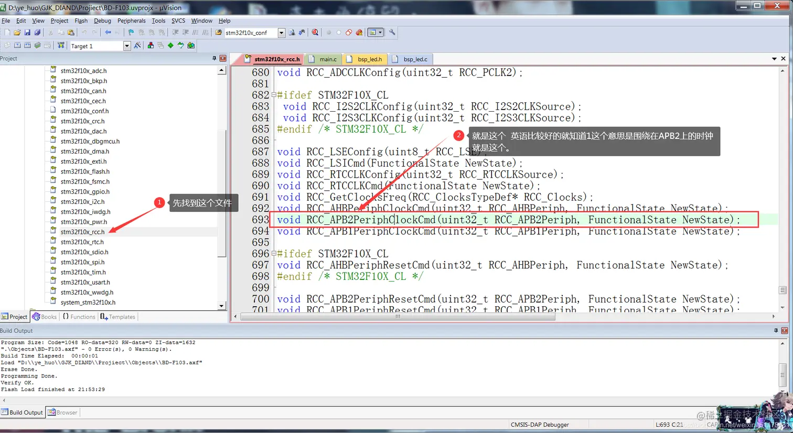Open the Peripherals menu
The width and height of the screenshot is (793, 433).
[x=131, y=21]
